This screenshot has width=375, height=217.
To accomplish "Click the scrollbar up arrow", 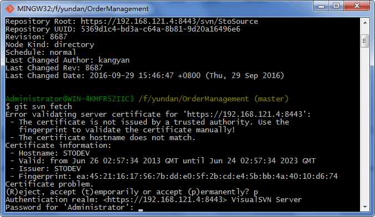I will pos(364,23).
